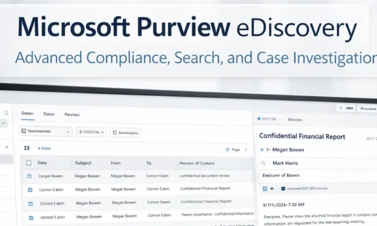The height and width of the screenshot is (226, 377).
Task: Tick the select-all checkbox in the table header
Action: click(29, 163)
